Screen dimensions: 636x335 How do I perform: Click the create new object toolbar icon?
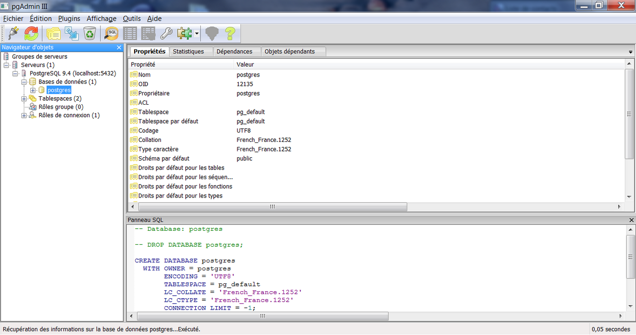tap(72, 33)
